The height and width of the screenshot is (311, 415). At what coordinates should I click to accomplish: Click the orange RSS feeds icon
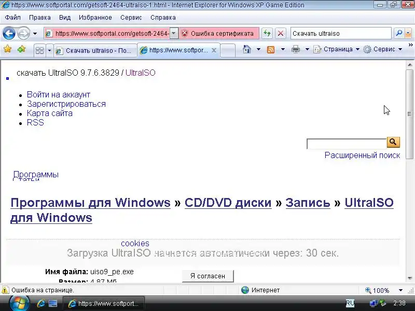tap(270, 49)
